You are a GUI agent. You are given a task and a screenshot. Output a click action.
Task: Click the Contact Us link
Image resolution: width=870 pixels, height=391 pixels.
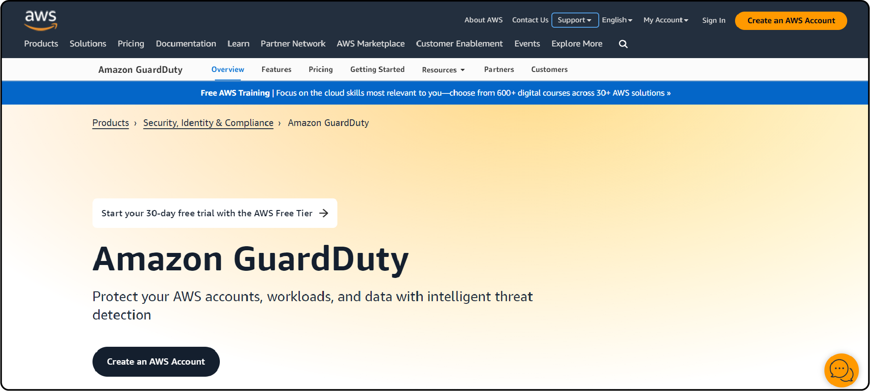[x=530, y=20]
